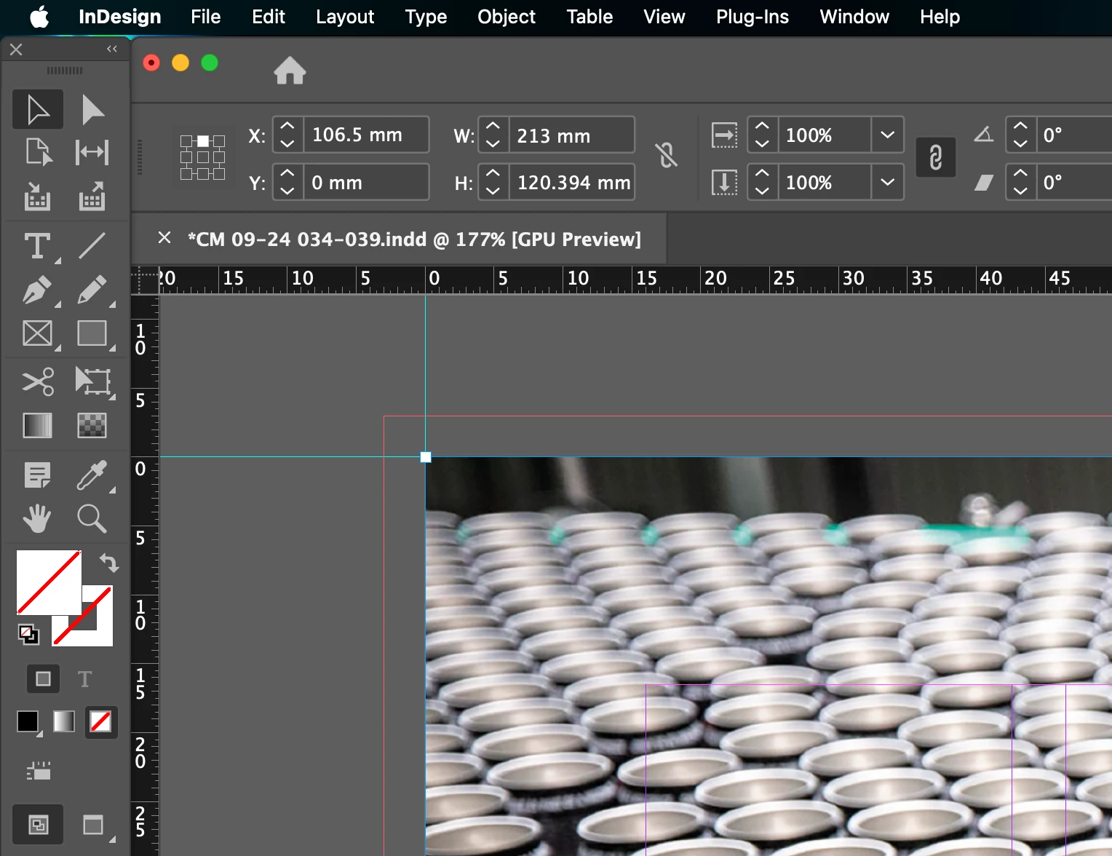The height and width of the screenshot is (856, 1112).
Task: Open the Type menu
Action: (426, 17)
